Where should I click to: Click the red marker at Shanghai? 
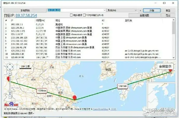pos(75,98)
